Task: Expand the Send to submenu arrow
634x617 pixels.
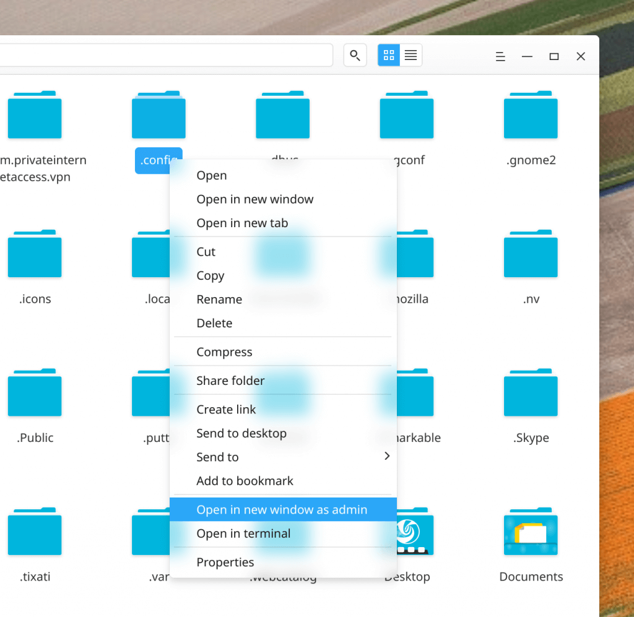Action: [x=387, y=457]
